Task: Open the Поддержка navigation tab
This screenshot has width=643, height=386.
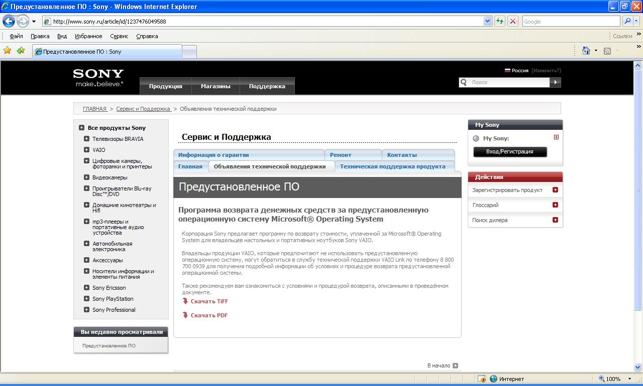Action: click(x=267, y=86)
